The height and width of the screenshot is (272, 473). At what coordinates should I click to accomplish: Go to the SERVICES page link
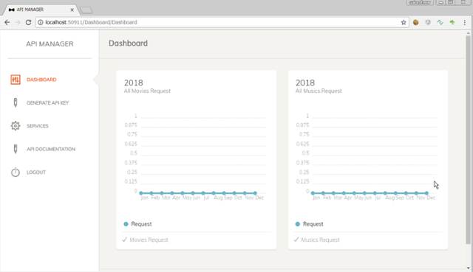coord(38,126)
